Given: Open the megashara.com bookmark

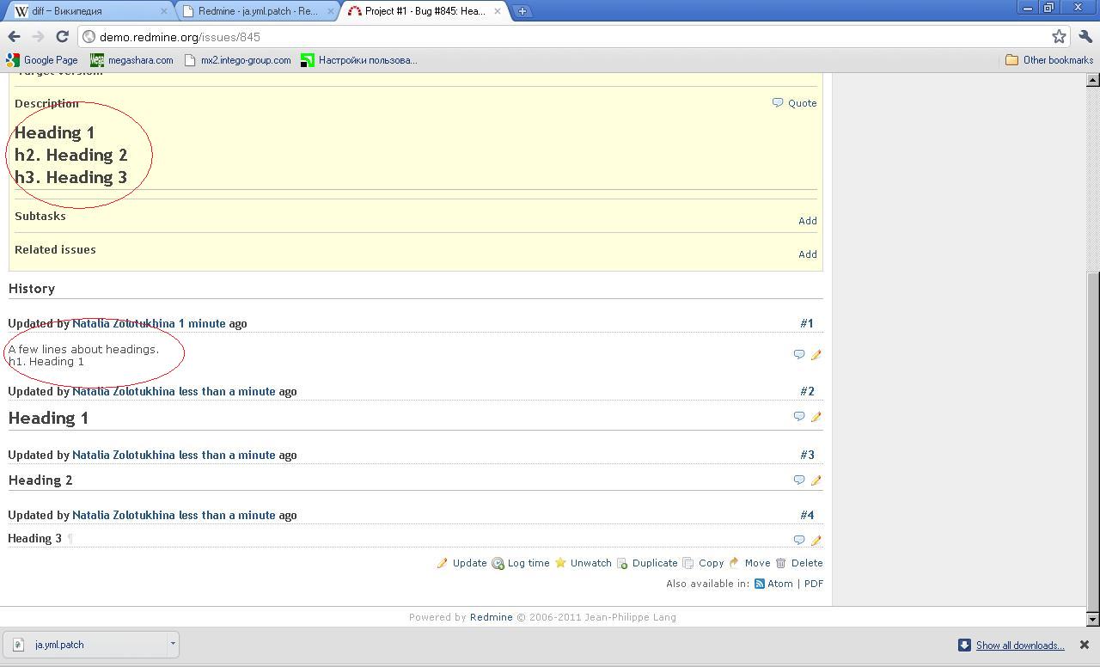Looking at the screenshot, I should [131, 60].
